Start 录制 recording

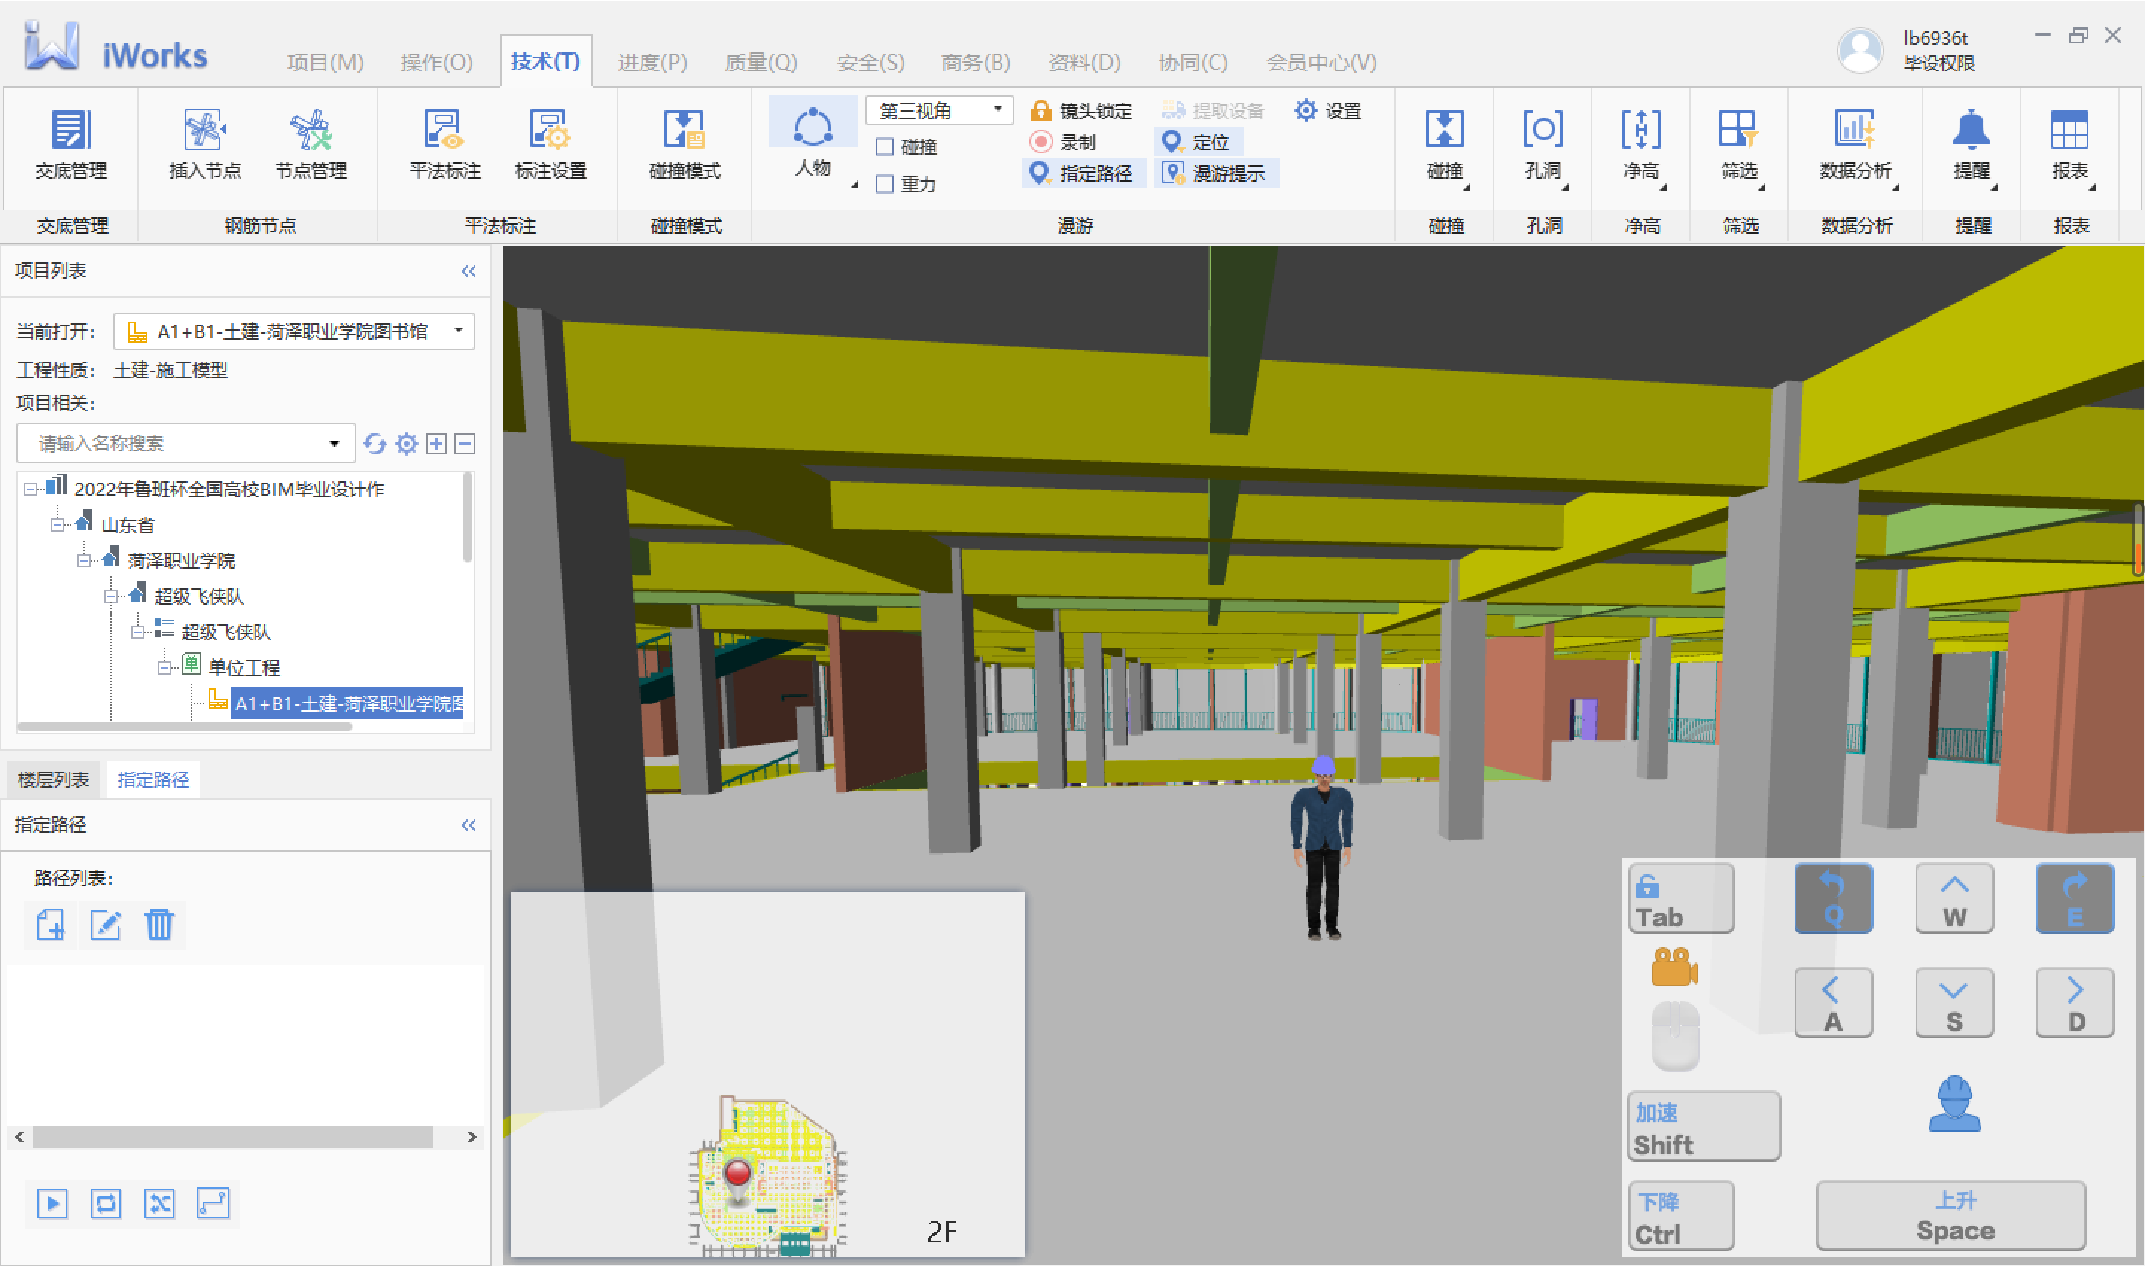pyautogui.click(x=1062, y=141)
